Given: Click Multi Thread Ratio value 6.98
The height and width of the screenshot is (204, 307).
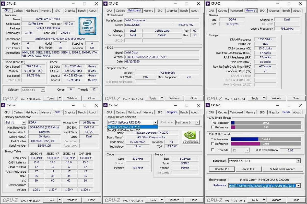Looking at the screenshot, I should (x=290, y=150).
